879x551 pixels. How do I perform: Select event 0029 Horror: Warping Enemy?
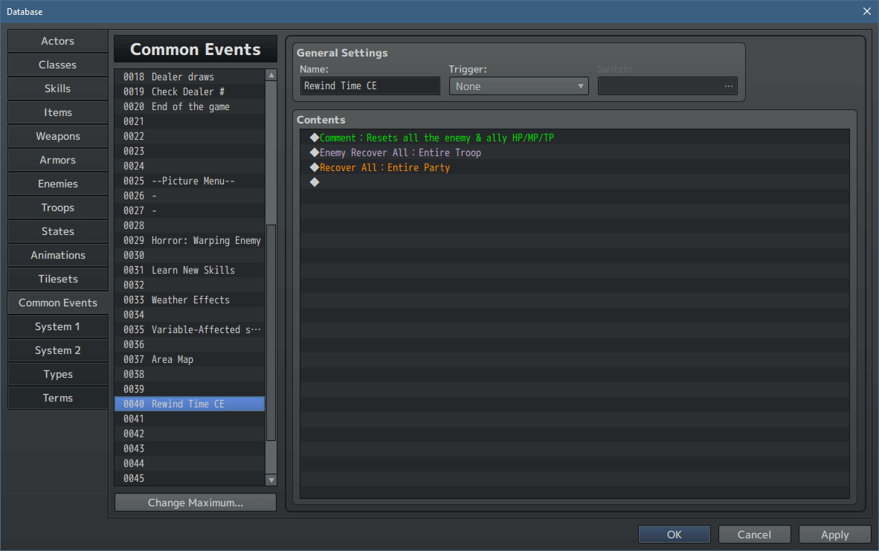(190, 240)
